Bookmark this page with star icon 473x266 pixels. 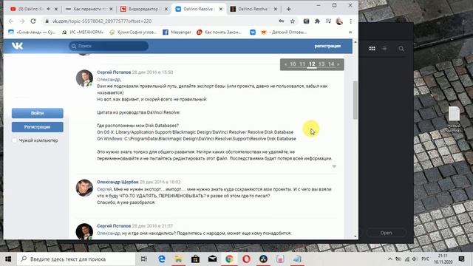pyautogui.click(x=293, y=21)
